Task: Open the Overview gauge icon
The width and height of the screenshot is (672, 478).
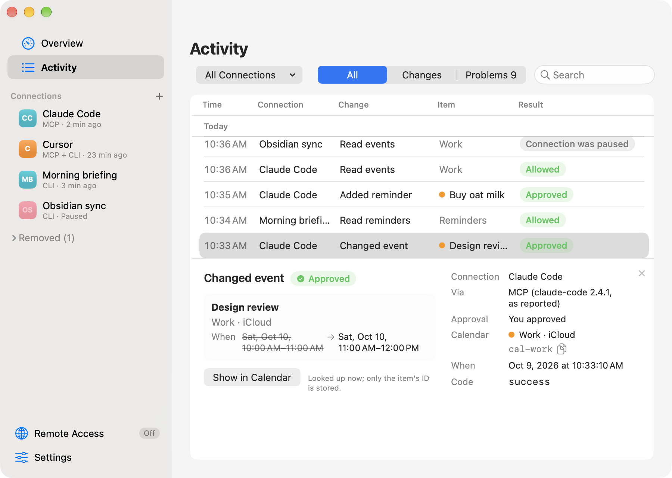Action: [28, 43]
